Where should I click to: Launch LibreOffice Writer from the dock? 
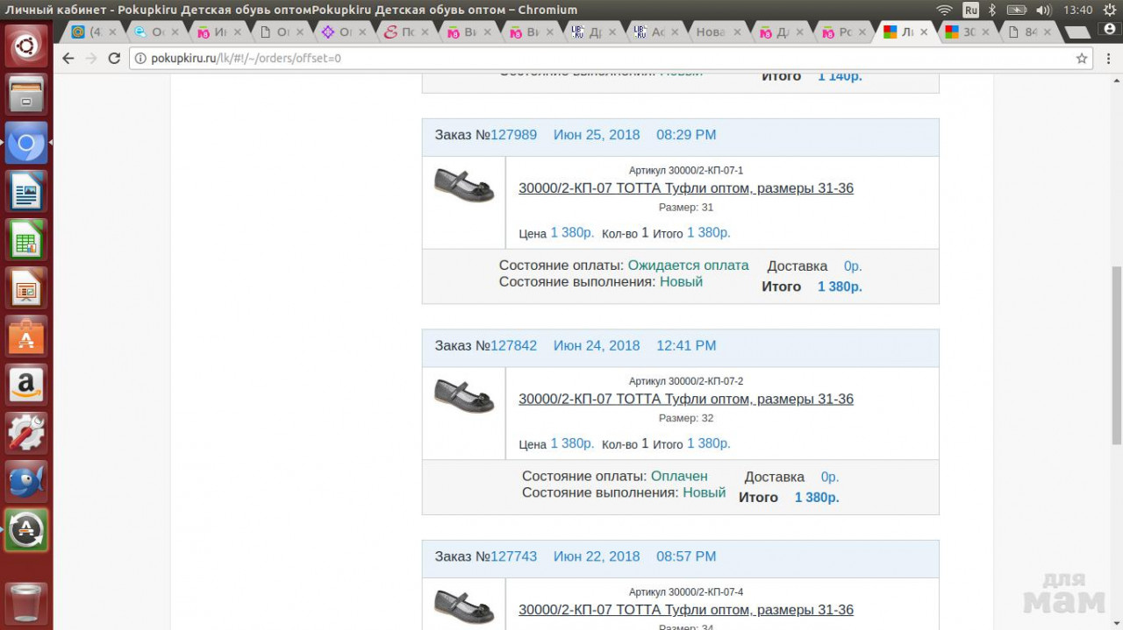click(x=26, y=191)
